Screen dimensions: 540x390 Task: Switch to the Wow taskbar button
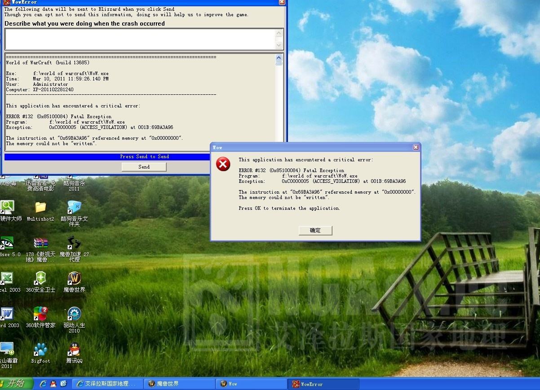(252, 384)
